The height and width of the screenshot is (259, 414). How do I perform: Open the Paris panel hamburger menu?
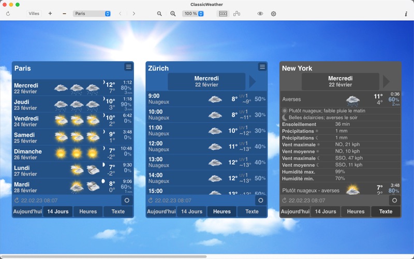click(128, 67)
